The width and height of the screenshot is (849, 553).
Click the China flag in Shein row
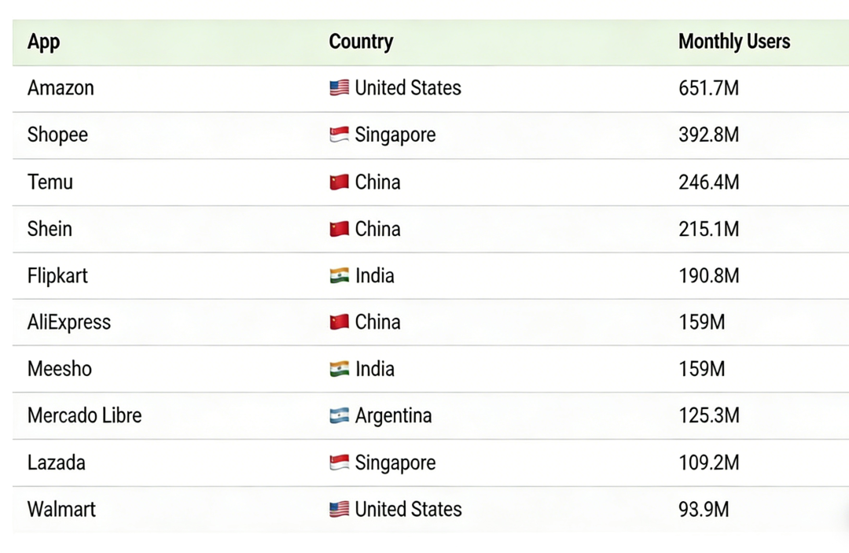tap(339, 230)
